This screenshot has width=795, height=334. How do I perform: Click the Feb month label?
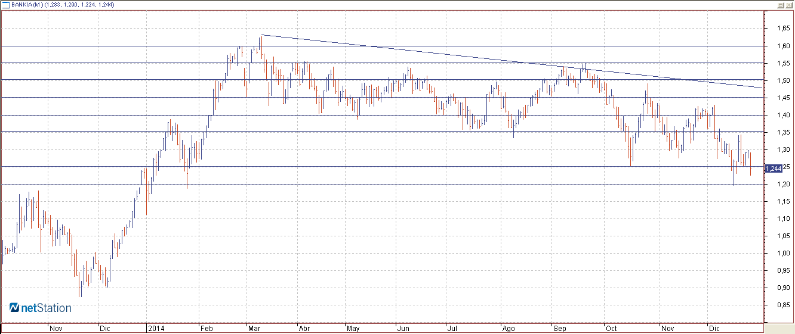[207, 328]
